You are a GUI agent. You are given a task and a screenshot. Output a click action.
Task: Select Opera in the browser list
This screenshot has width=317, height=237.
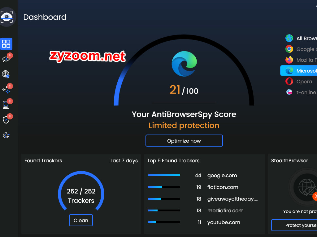click(x=299, y=81)
